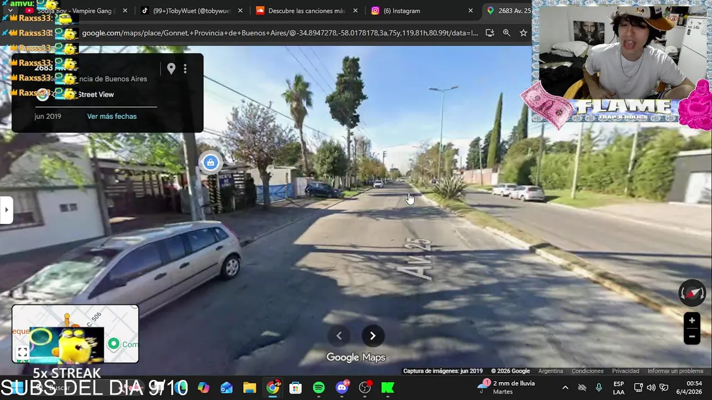Screen dimensions: 712x400
Task: Close the TikTok tab
Action: [x=240, y=11]
